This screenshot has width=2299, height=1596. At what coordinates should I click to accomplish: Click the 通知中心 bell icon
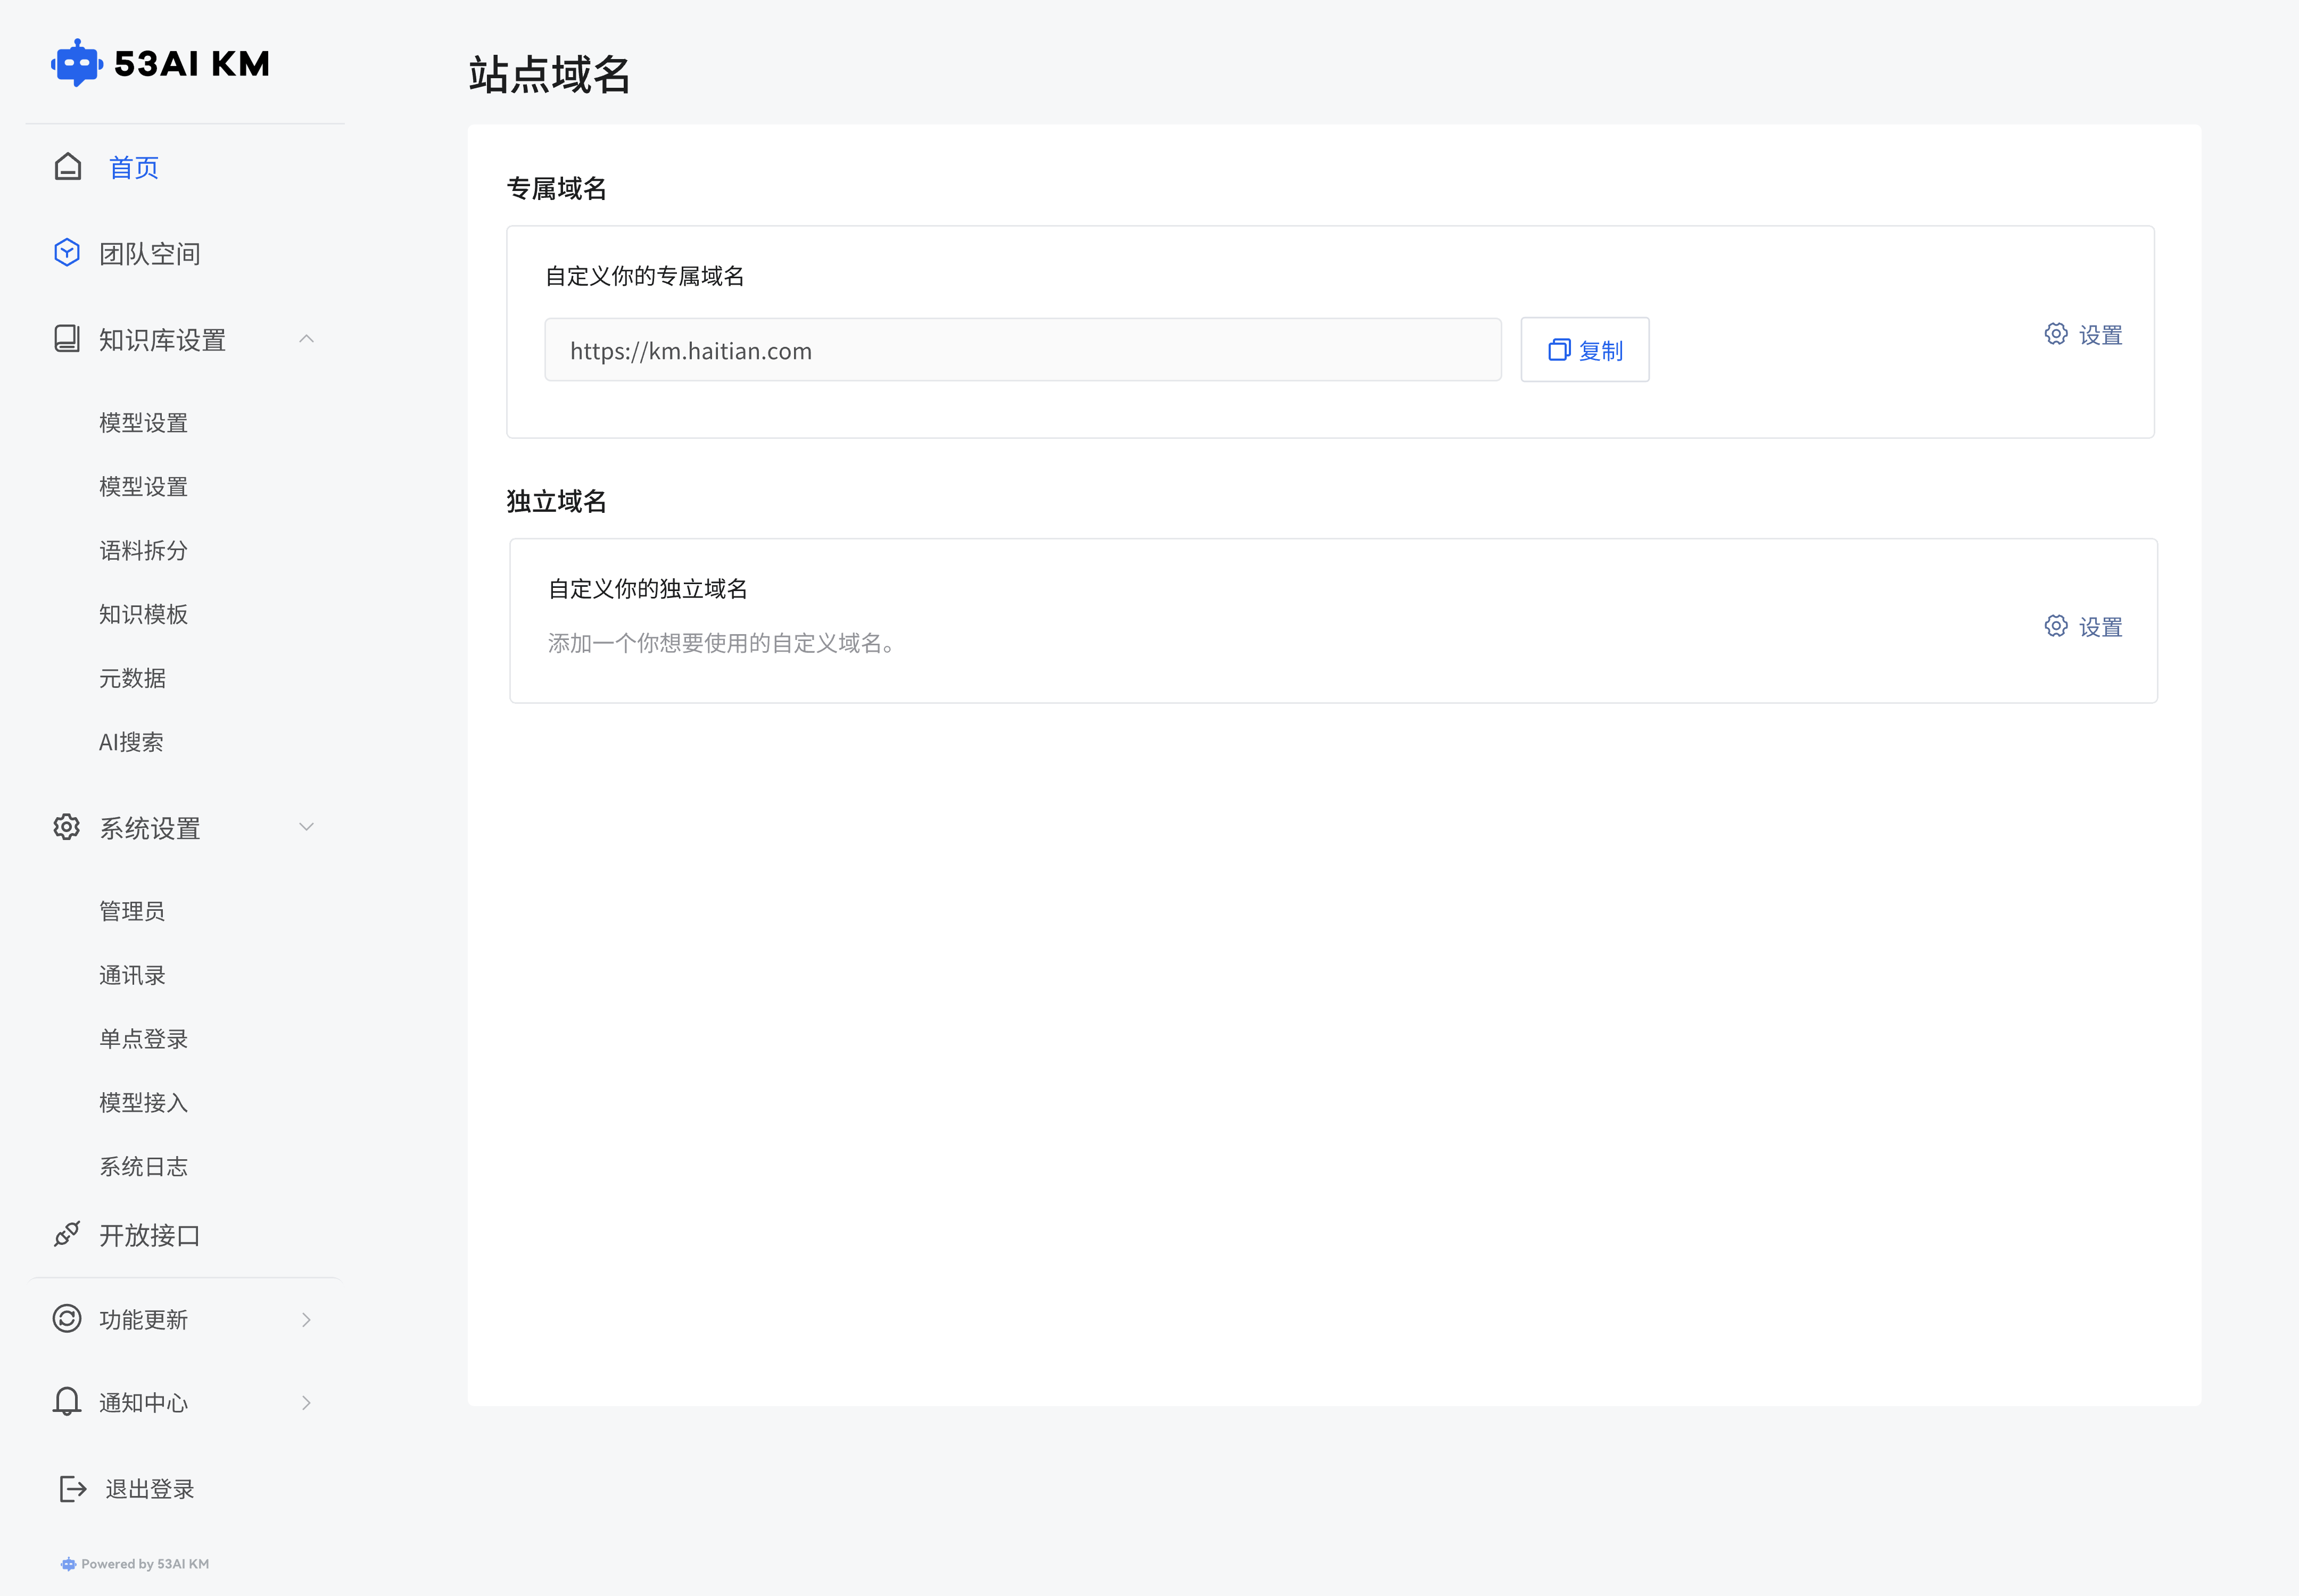coord(67,1401)
